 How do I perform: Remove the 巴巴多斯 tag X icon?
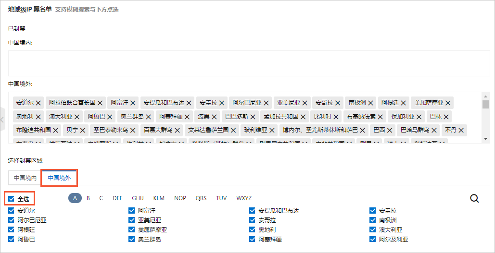253,117
